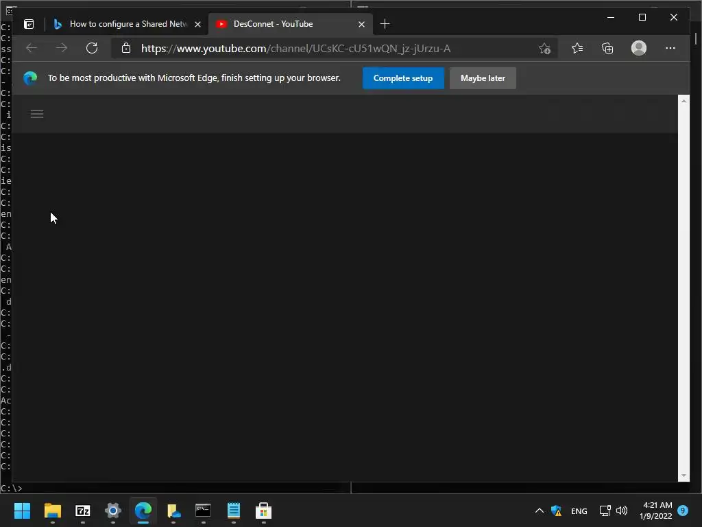Go forward with the browser forward arrow

(62, 48)
